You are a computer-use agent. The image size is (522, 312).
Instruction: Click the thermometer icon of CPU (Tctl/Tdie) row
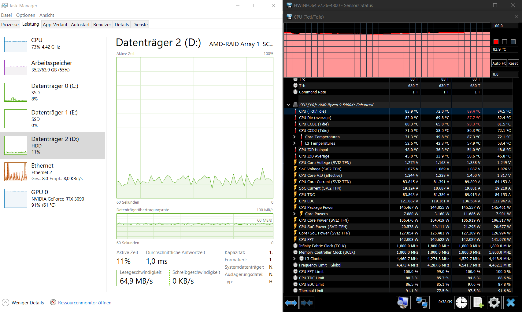pyautogui.click(x=295, y=111)
